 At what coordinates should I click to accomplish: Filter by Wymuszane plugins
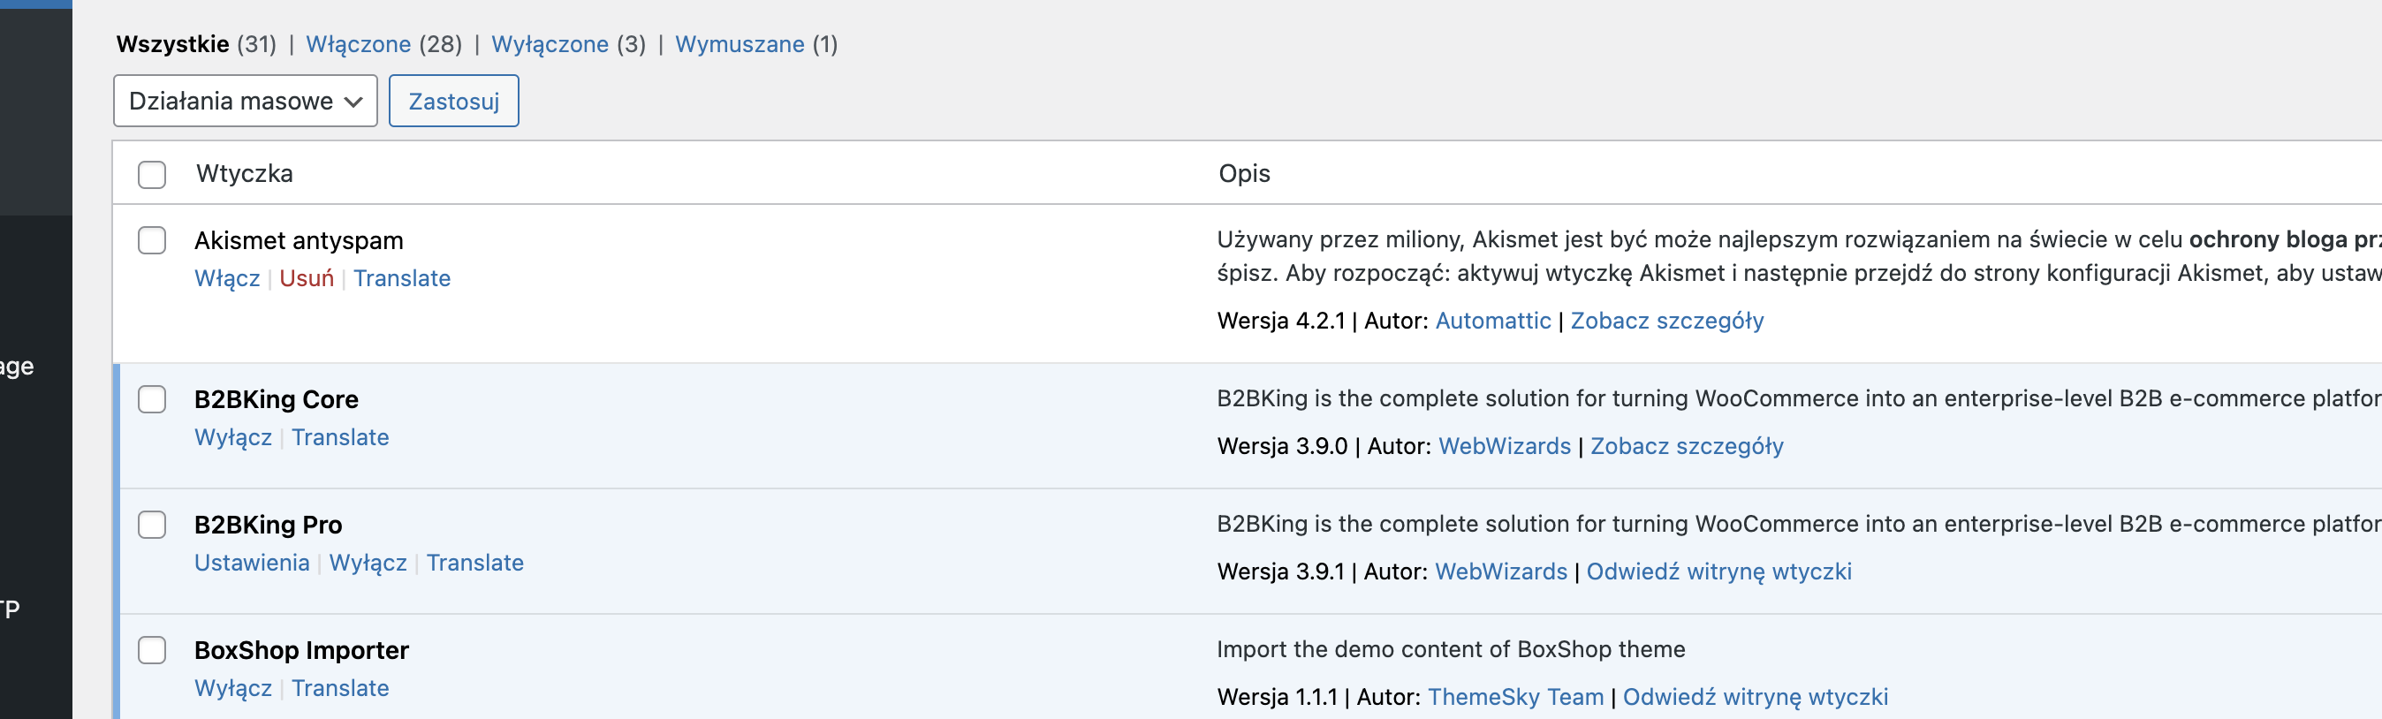(x=739, y=44)
